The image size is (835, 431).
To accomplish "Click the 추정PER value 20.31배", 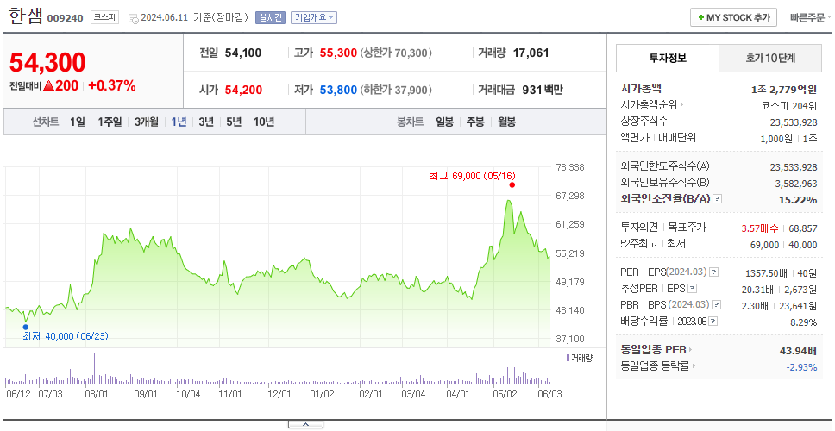I will pyautogui.click(x=757, y=290).
